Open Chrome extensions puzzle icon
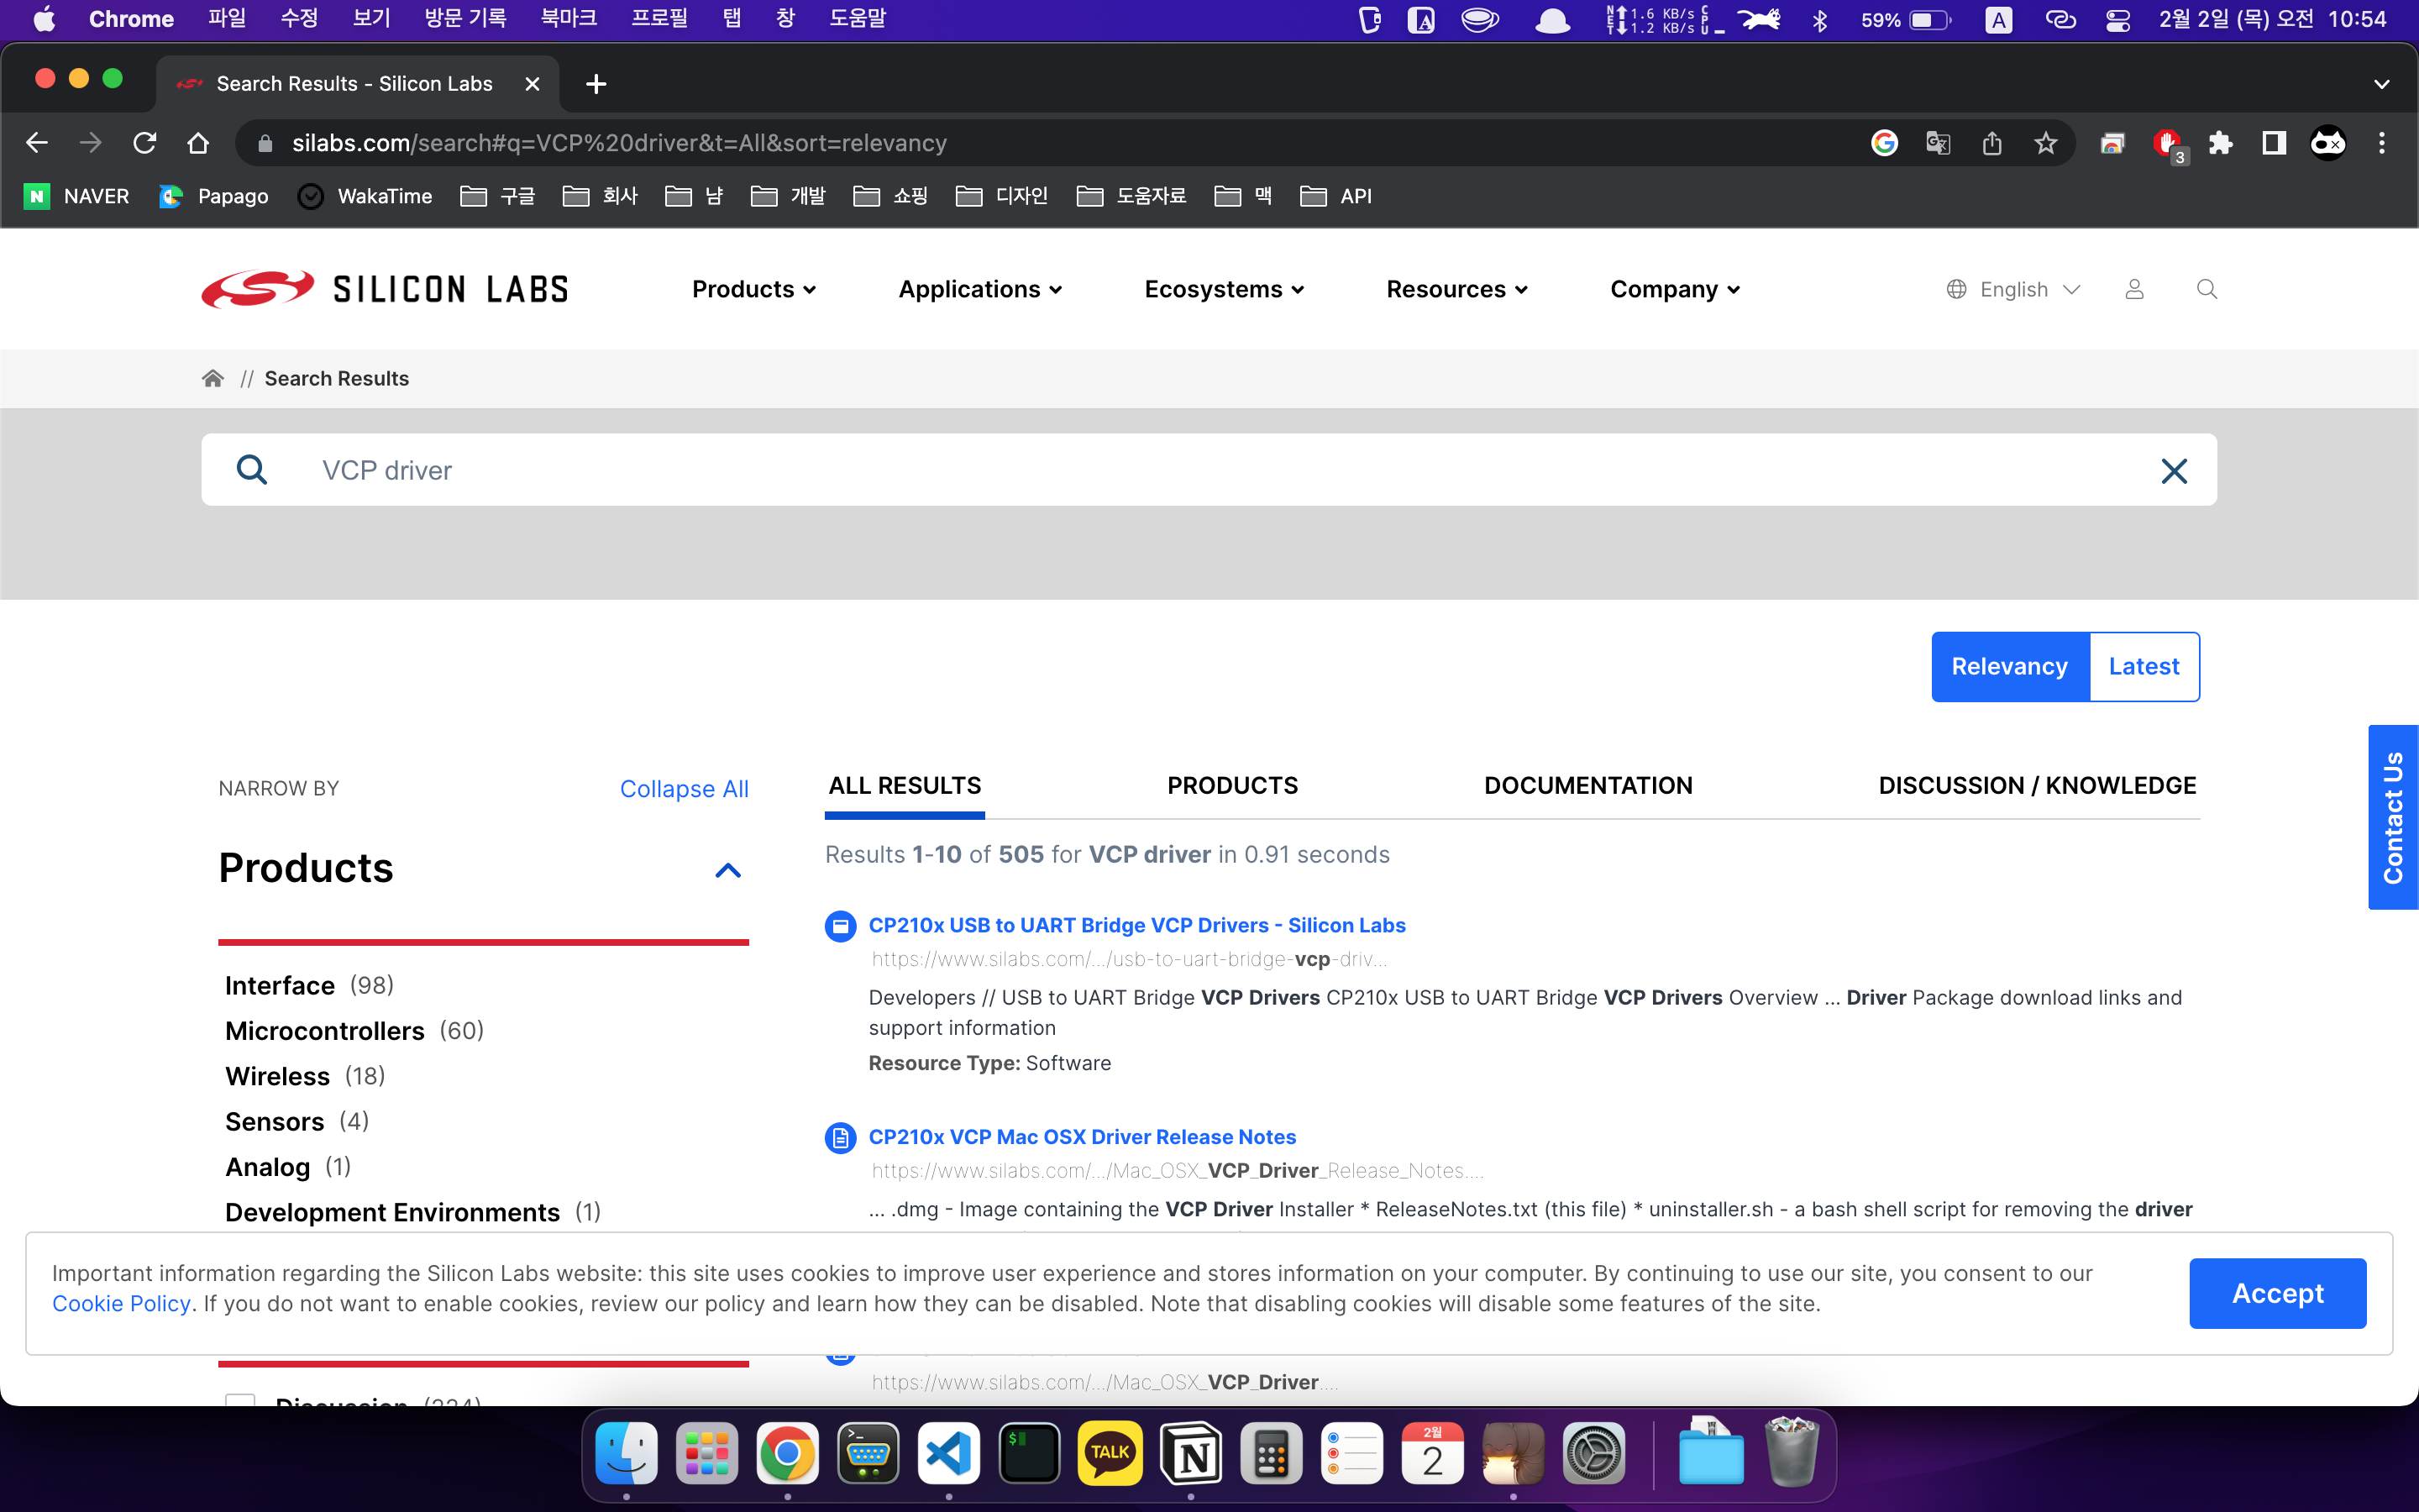 tap(2220, 143)
